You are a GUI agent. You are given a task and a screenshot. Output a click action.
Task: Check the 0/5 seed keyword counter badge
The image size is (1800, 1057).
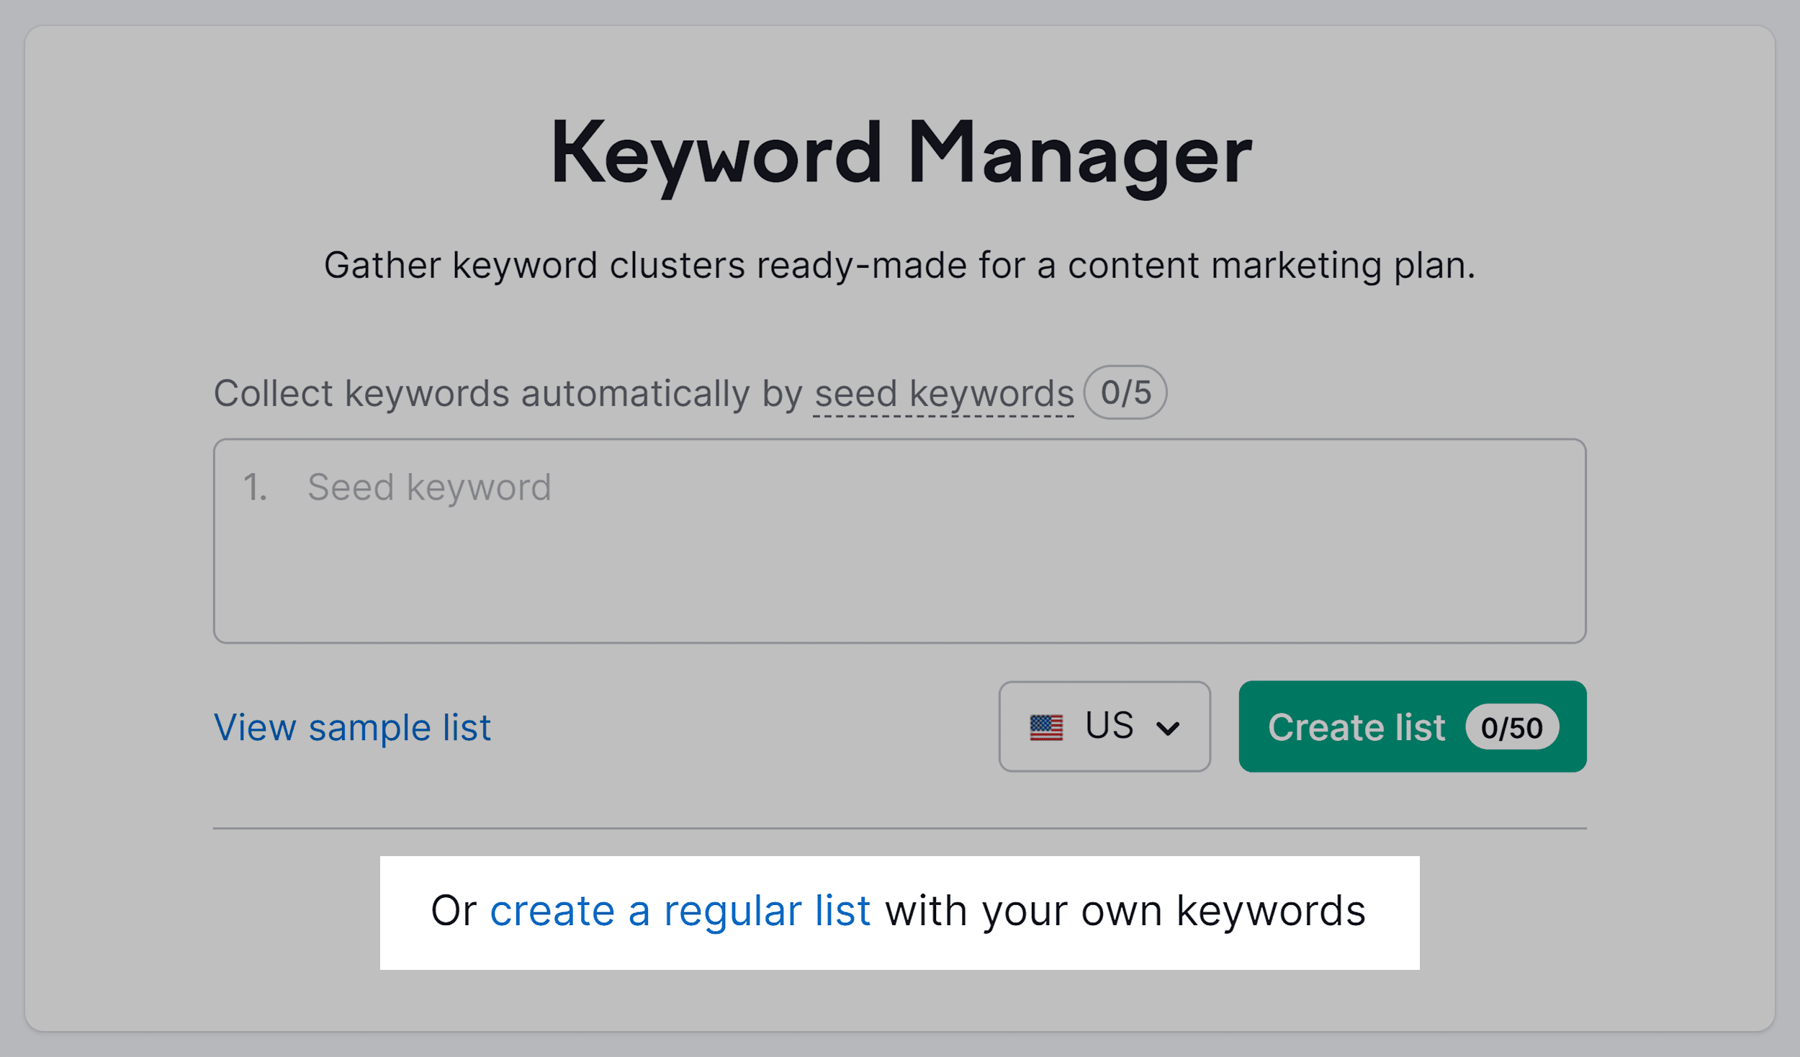[x=1125, y=392]
